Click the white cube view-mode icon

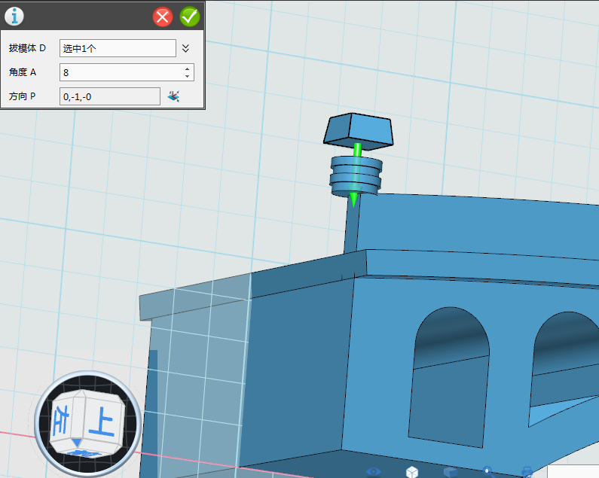(412, 472)
